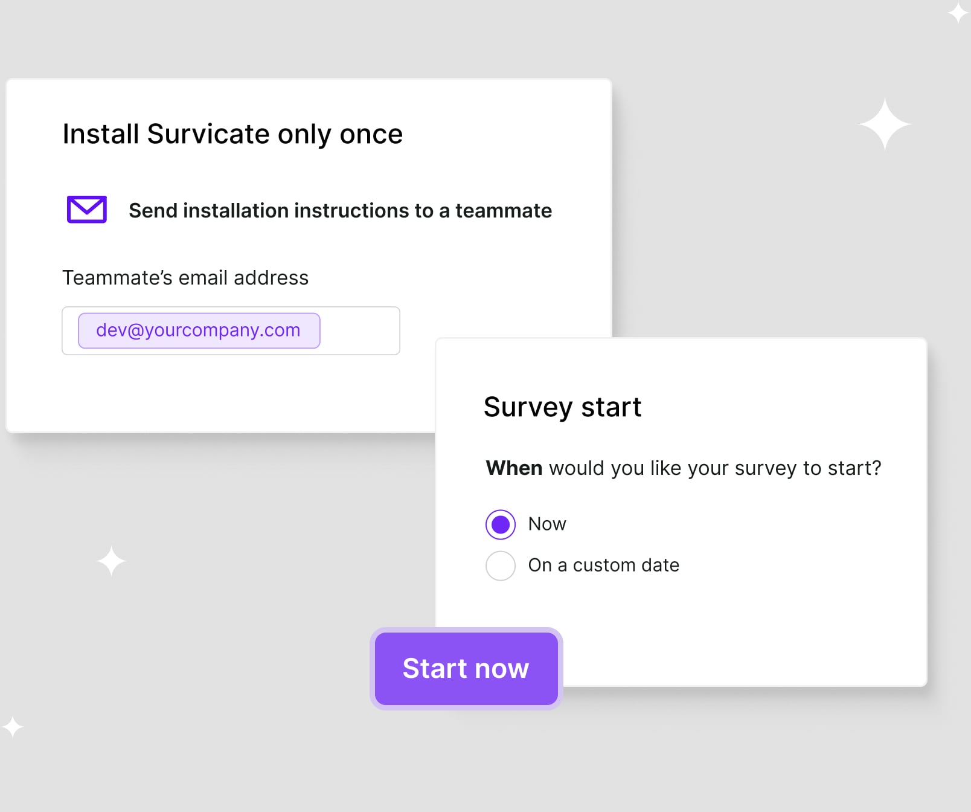The image size is (971, 812).
Task: Click the When would you like survey question
Action: 684,468
